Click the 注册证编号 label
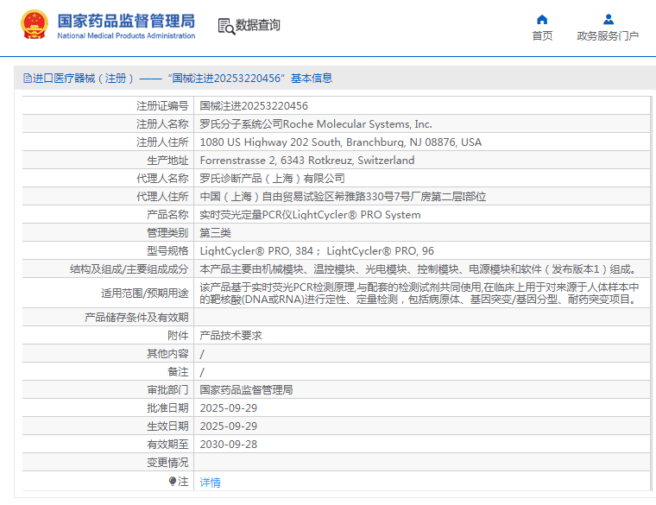Screen dimensions: 656x505 [162, 106]
